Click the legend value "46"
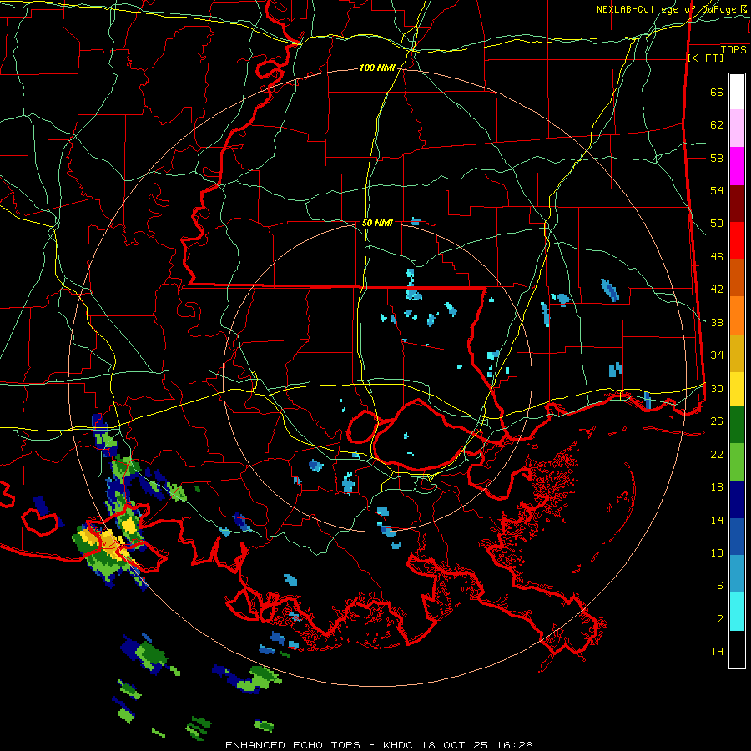This screenshot has height=751, width=751. [x=717, y=257]
